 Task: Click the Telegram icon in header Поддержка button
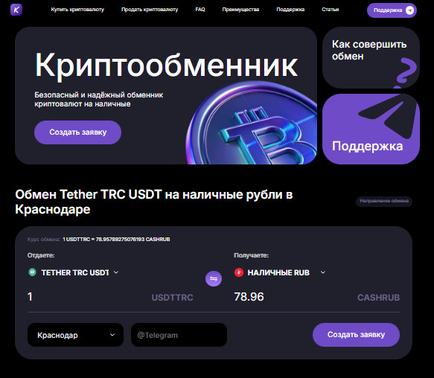409,10
